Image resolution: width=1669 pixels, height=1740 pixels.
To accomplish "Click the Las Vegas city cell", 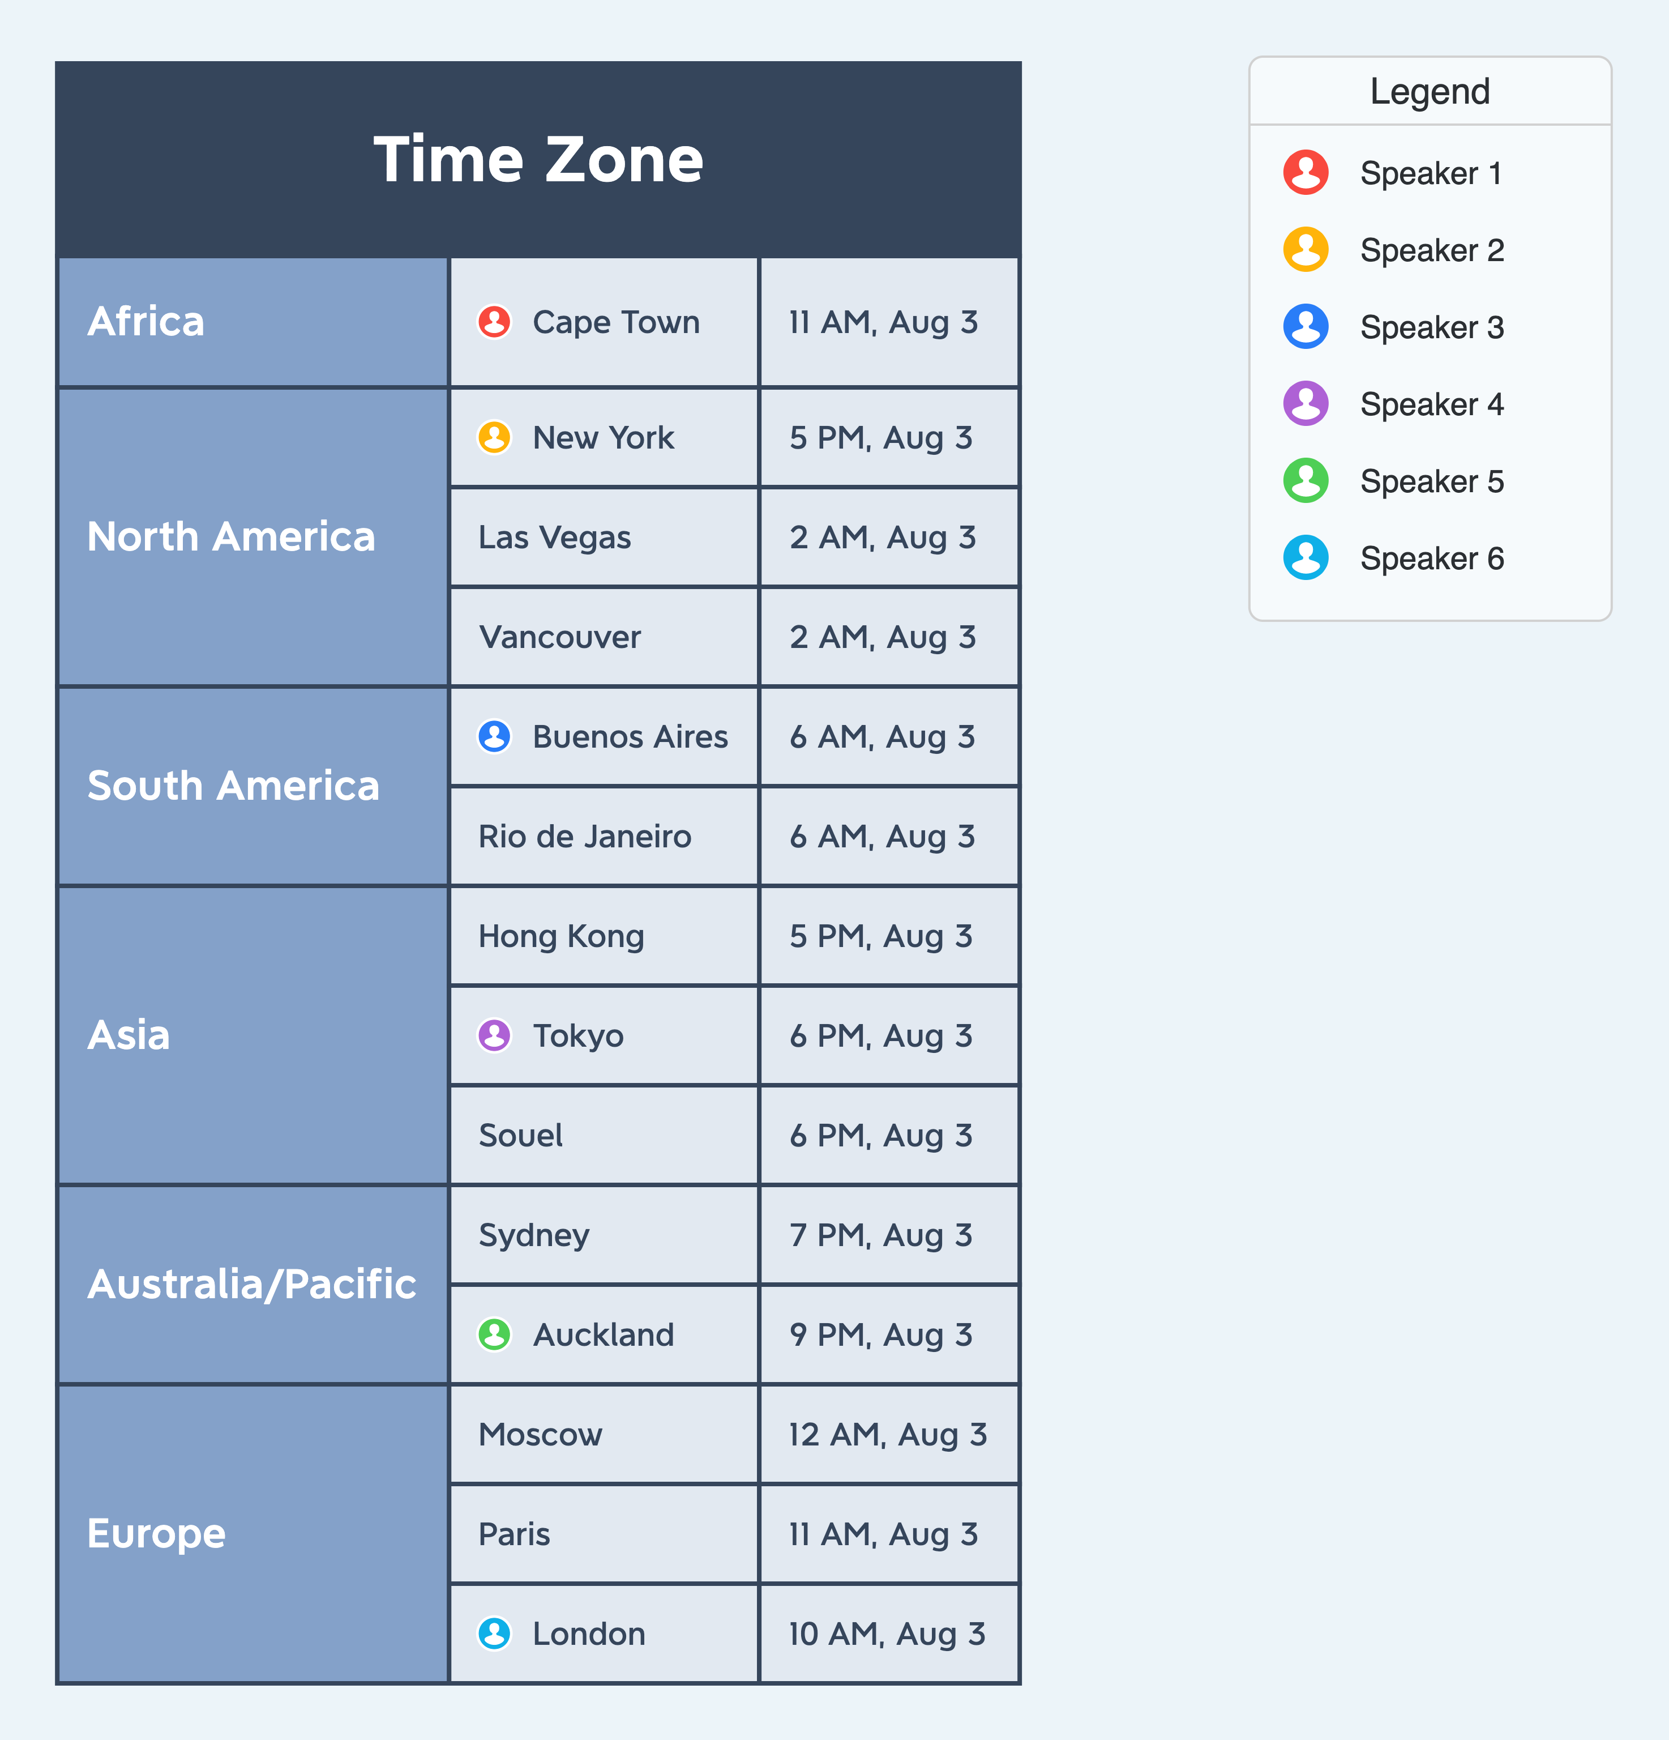I will (x=604, y=537).
